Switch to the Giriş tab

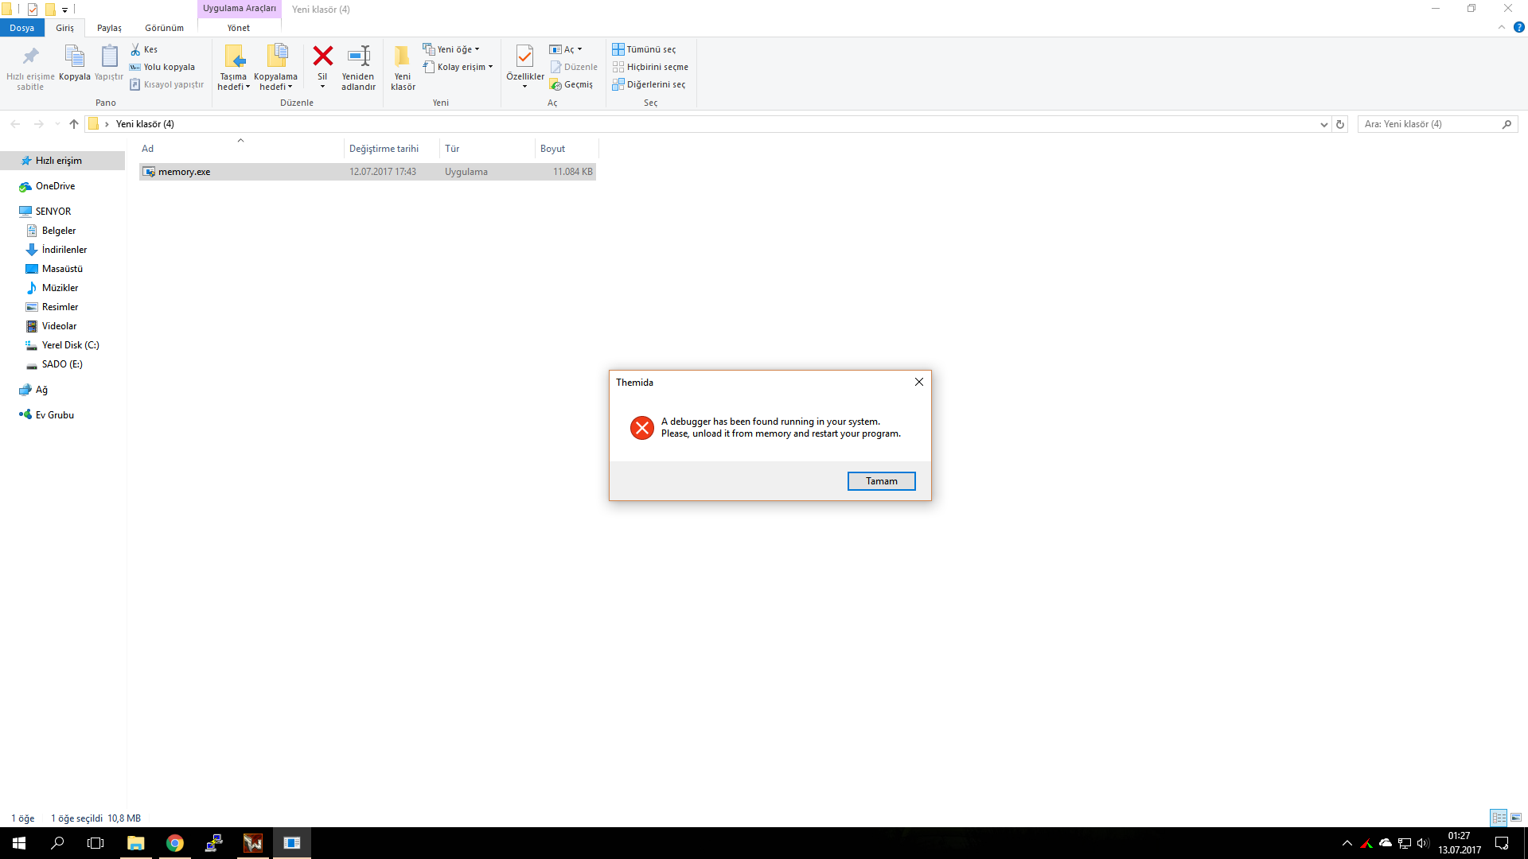click(64, 28)
